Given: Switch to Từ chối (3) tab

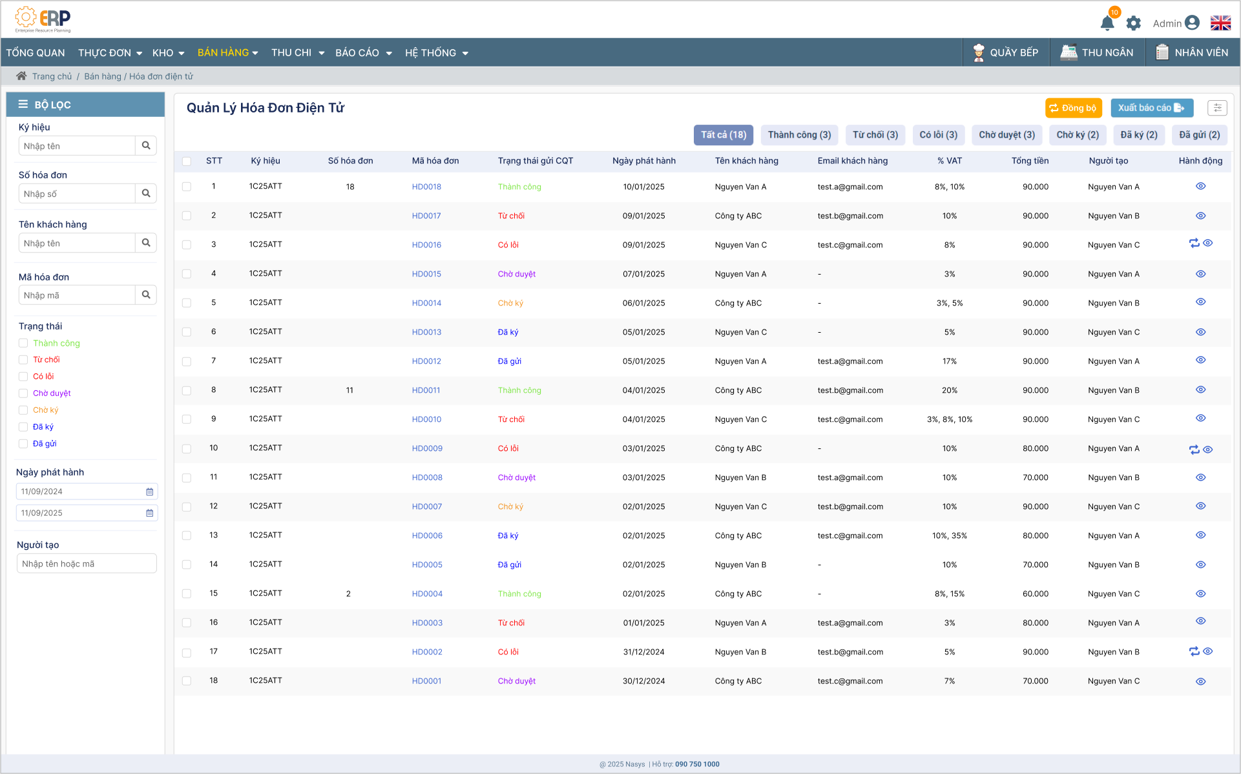Looking at the screenshot, I should (x=875, y=135).
